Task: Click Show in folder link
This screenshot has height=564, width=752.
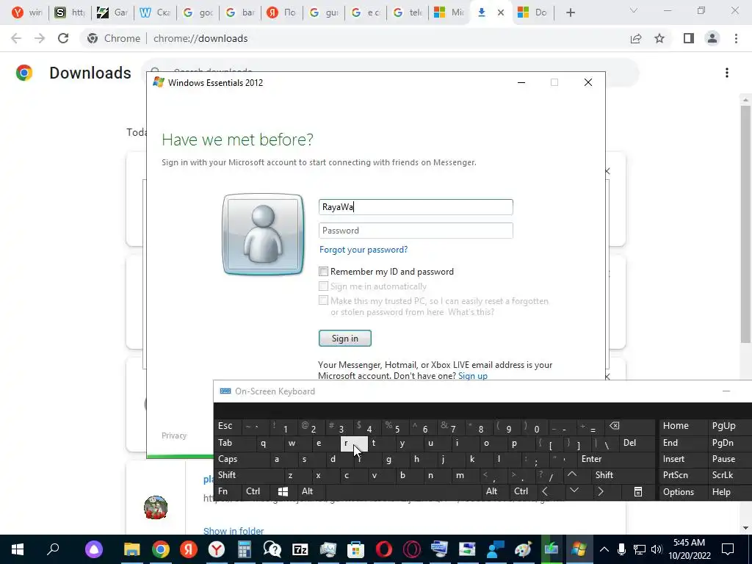Action: tap(234, 531)
